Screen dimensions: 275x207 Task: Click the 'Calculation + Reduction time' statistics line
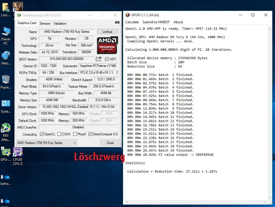172,171
